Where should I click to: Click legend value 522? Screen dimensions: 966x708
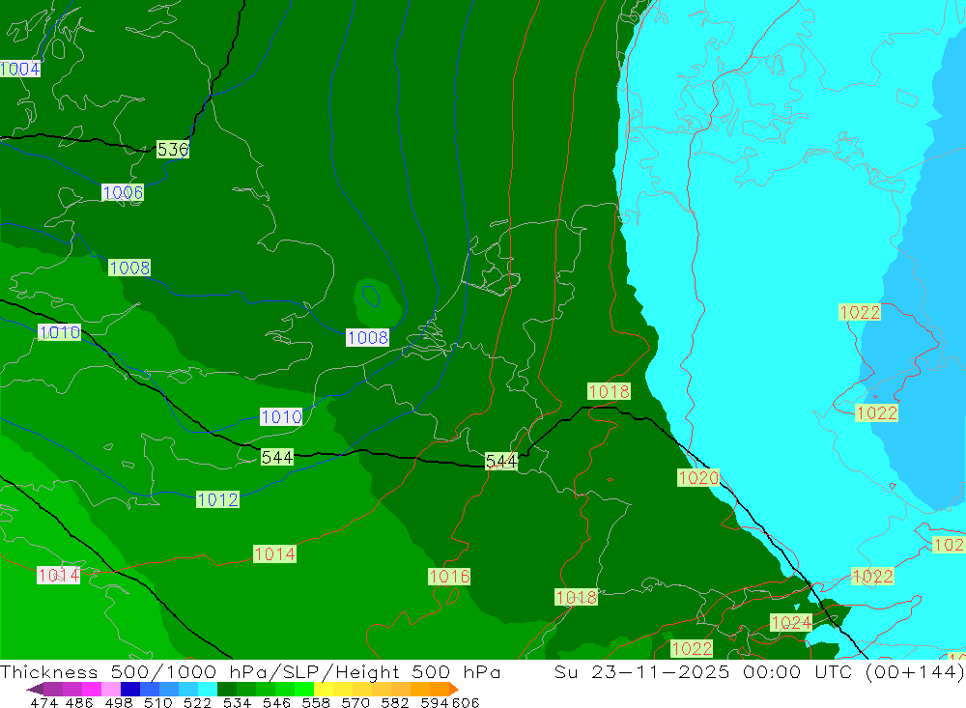point(197,702)
